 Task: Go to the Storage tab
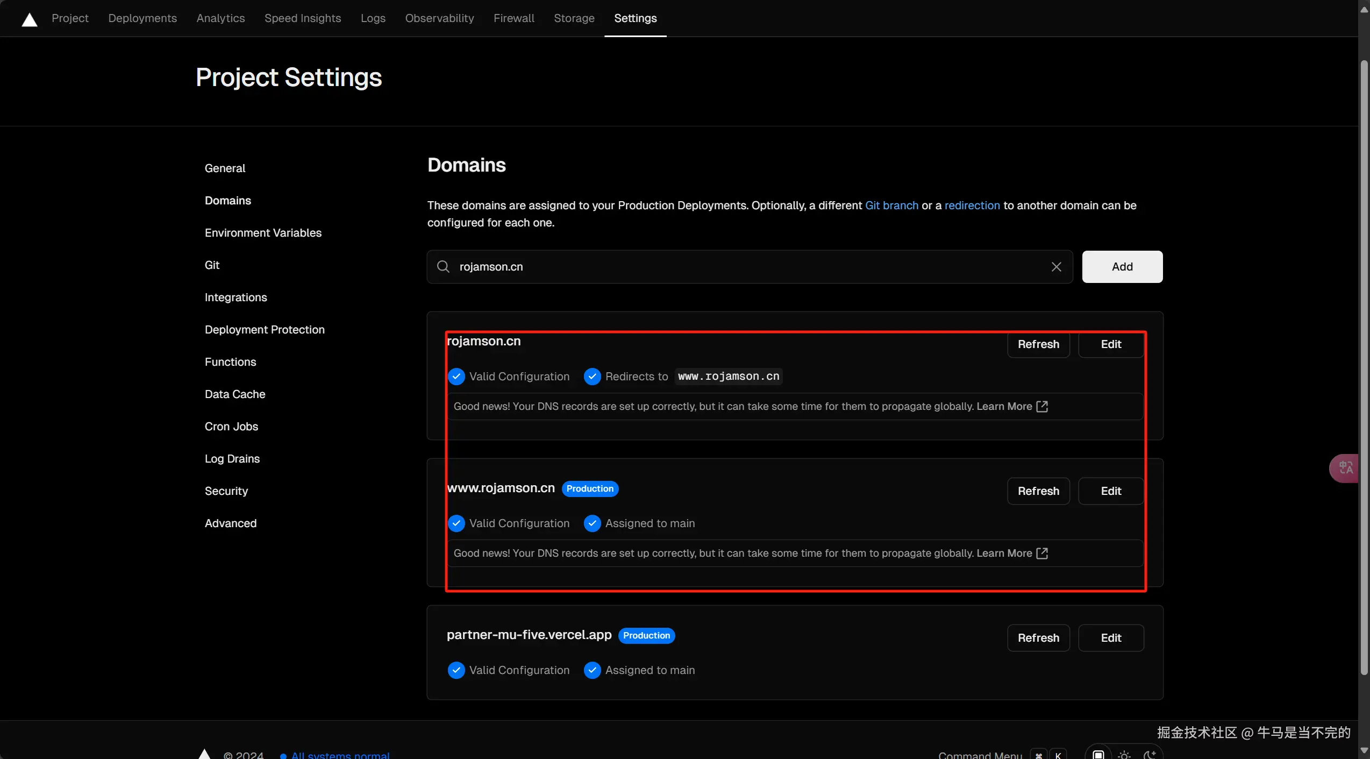pyautogui.click(x=574, y=18)
